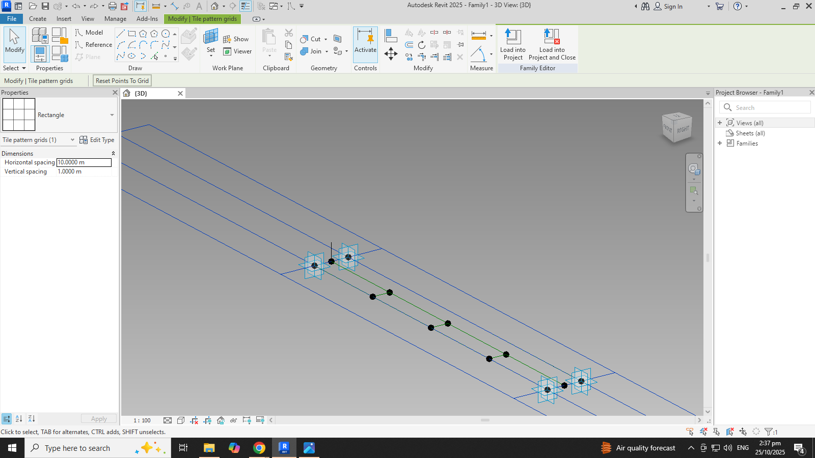Open the work plane Viewer
This screenshot has height=458, width=815.
tap(237, 51)
